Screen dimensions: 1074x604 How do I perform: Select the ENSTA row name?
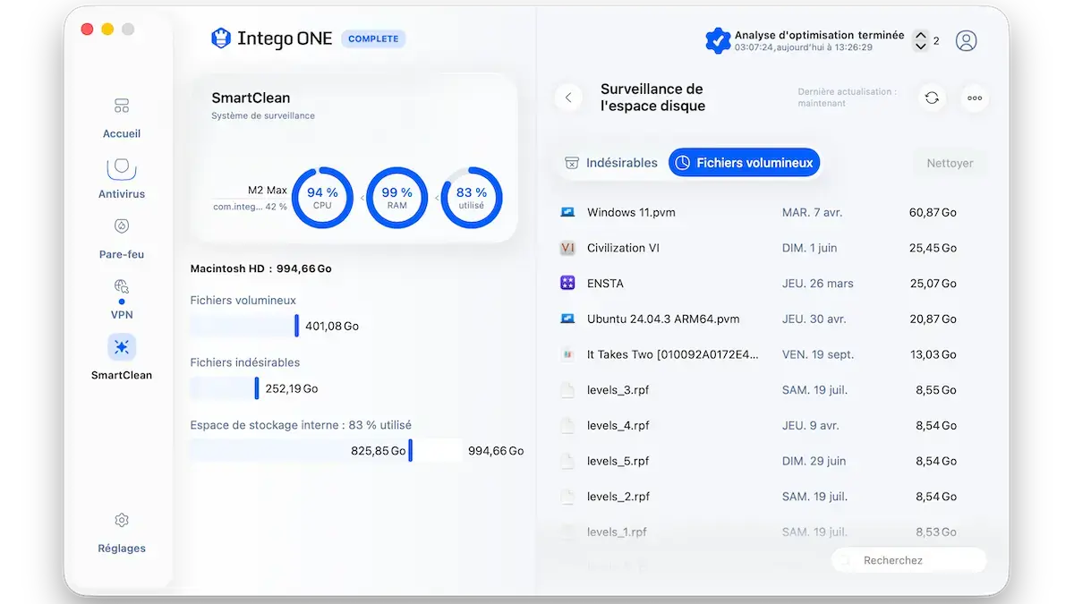click(605, 283)
